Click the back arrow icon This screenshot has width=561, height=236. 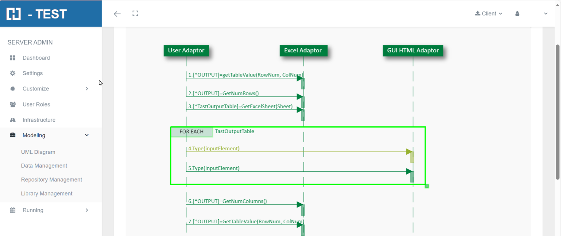[x=117, y=14]
